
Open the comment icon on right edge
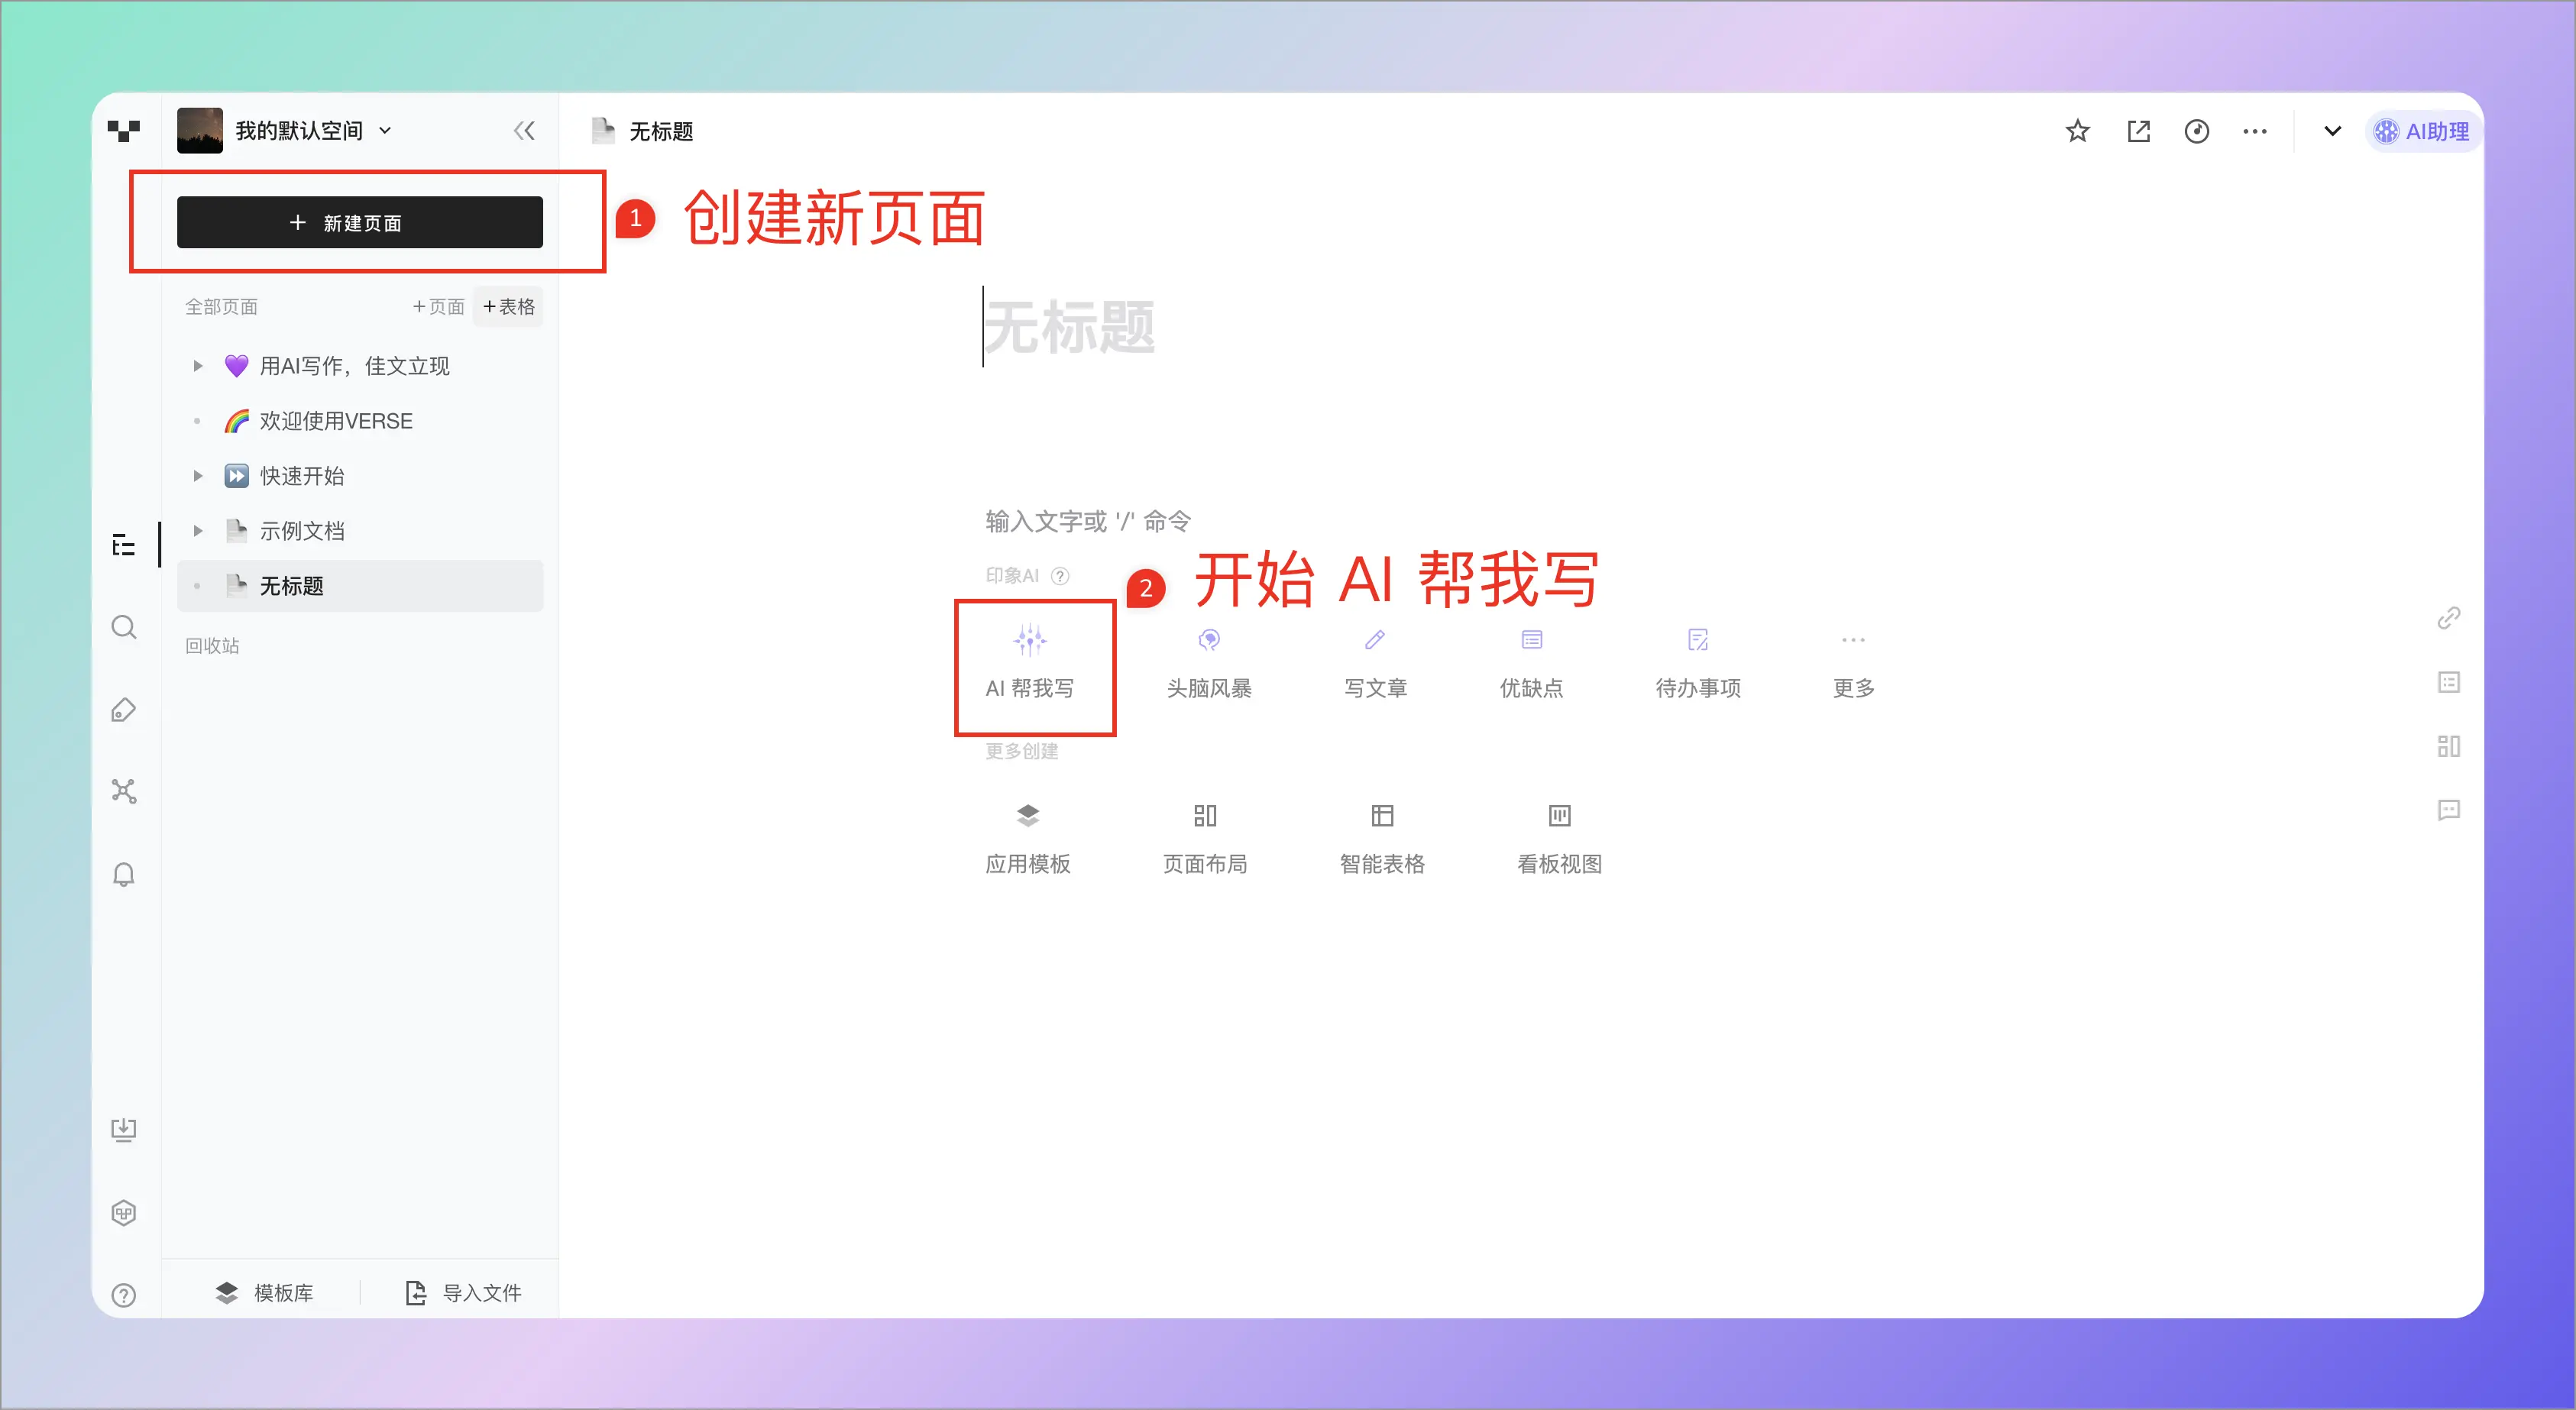pyautogui.click(x=2448, y=810)
